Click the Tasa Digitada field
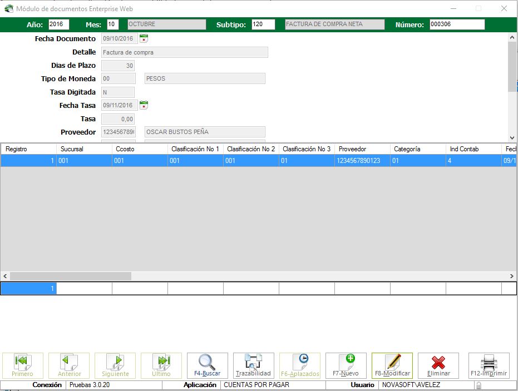 (118, 92)
